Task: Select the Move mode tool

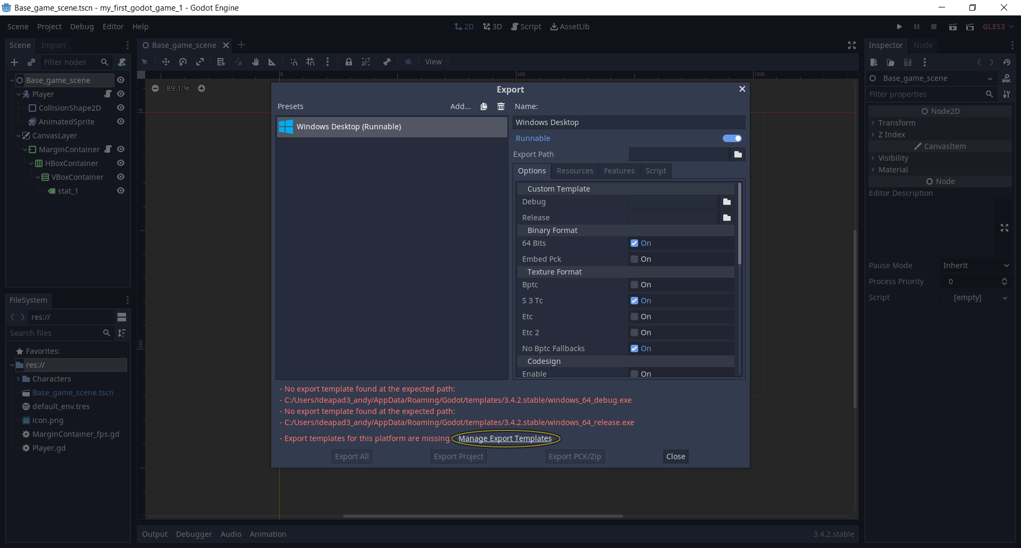Action: (166, 62)
